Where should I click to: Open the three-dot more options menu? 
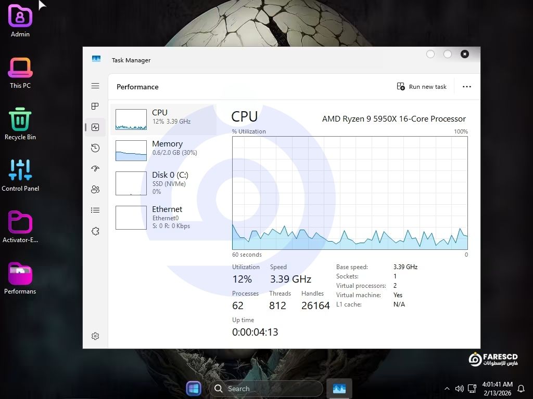click(466, 87)
